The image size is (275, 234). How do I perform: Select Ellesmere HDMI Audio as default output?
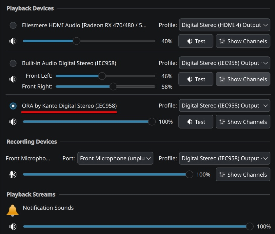pos(13,25)
